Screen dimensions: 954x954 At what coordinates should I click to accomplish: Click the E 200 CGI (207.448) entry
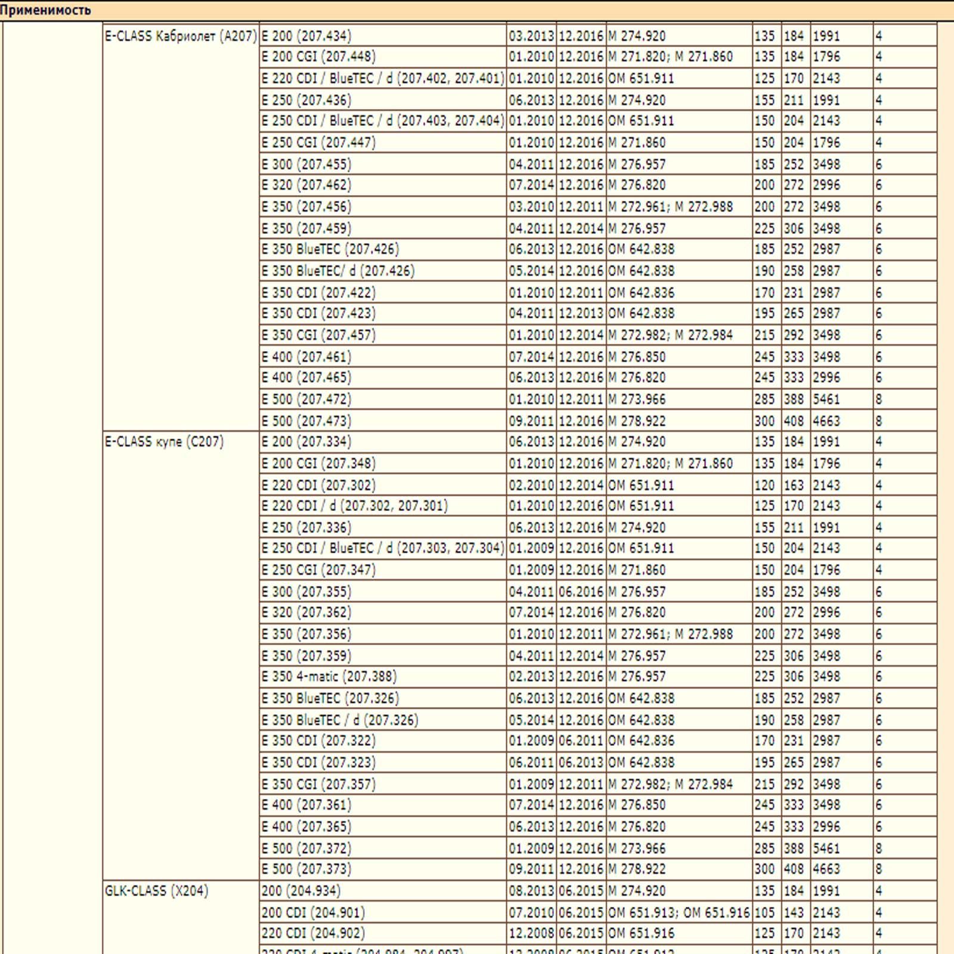coord(318,57)
